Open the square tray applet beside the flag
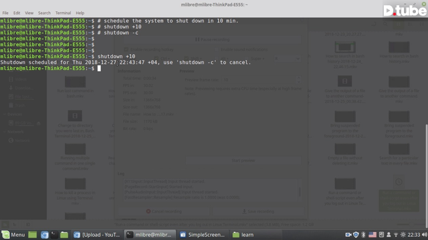This screenshot has height=240, width=428. 381,235
